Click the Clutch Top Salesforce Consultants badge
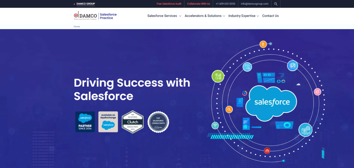 pos(132,122)
